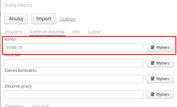
Task: Switch to the Wspólne tab
Action: [14, 32]
